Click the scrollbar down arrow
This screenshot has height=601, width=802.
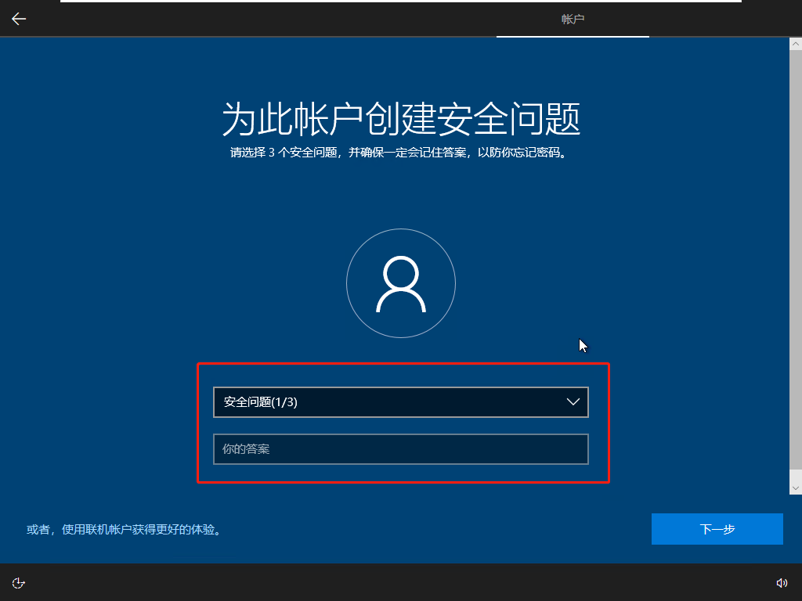click(796, 487)
